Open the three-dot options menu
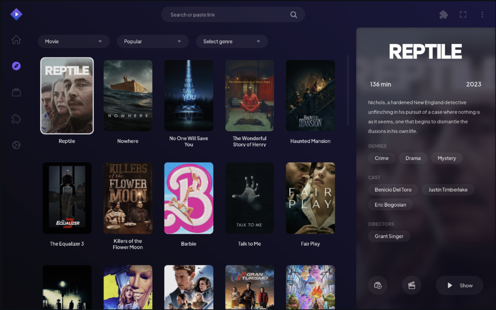 point(482,15)
